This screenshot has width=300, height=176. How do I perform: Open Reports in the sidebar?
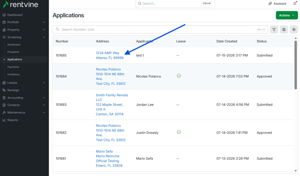13,120
